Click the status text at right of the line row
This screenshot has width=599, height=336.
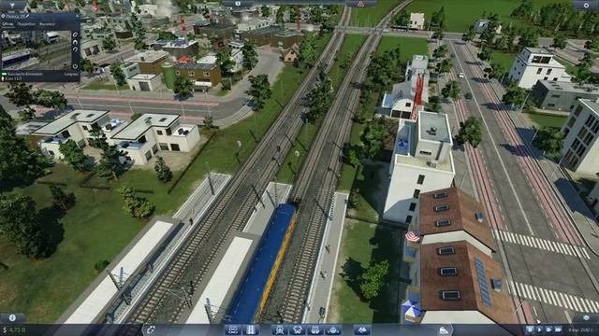[x=71, y=74]
